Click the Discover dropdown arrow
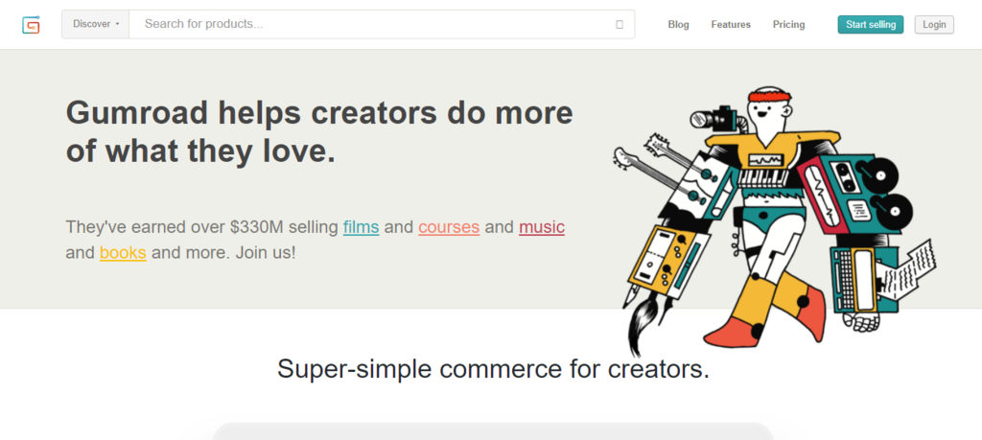 point(117,24)
